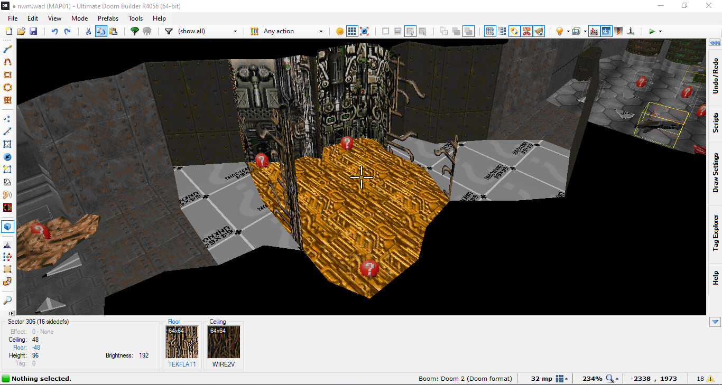Screen dimensions: 722x385
Task: Select the Draw Rectangle tool in sidebar
Action: coord(7,75)
